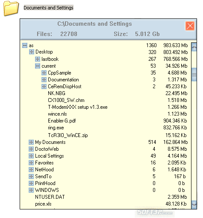Click the scrollbar up arrow

[x=194, y=47]
